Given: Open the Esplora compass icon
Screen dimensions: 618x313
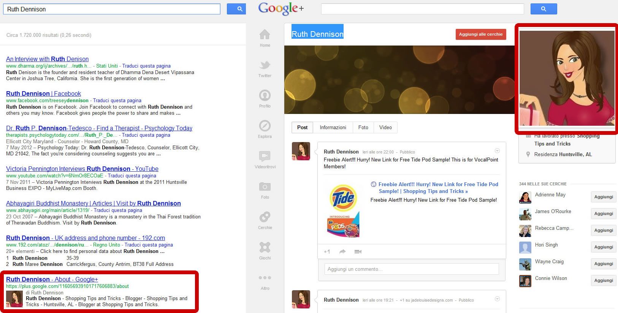Looking at the screenshot, I should click(265, 126).
